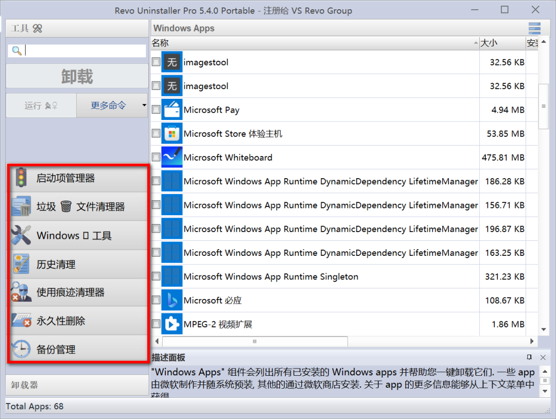
Task: Click the large 卸载 uninstall button
Action: point(77,76)
